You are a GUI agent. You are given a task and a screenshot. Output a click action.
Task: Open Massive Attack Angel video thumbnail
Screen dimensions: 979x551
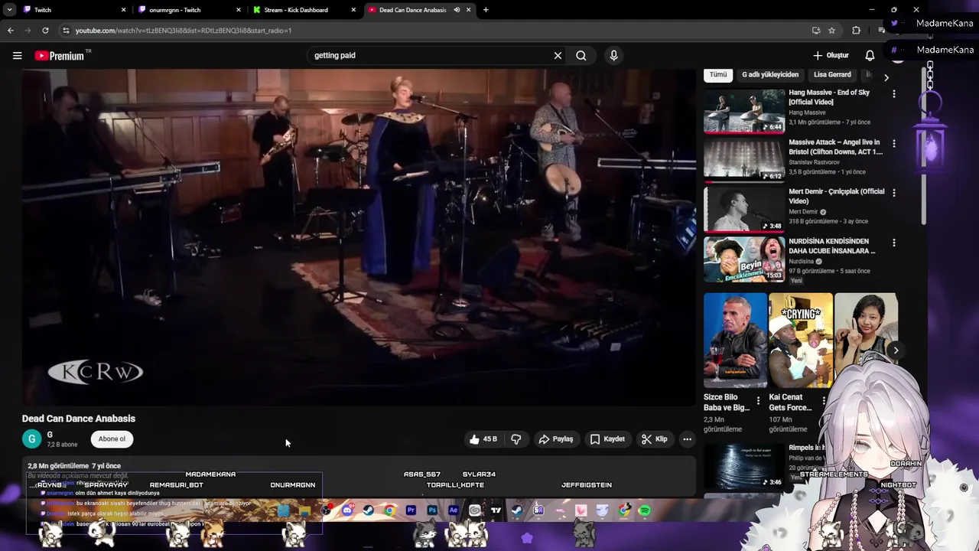click(x=744, y=161)
